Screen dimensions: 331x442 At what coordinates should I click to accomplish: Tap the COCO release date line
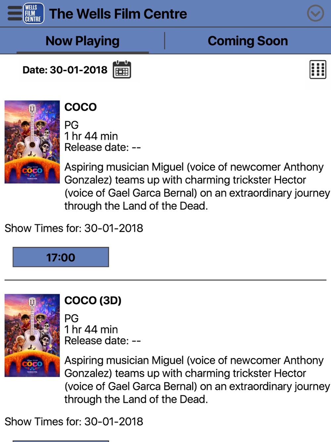point(103,147)
